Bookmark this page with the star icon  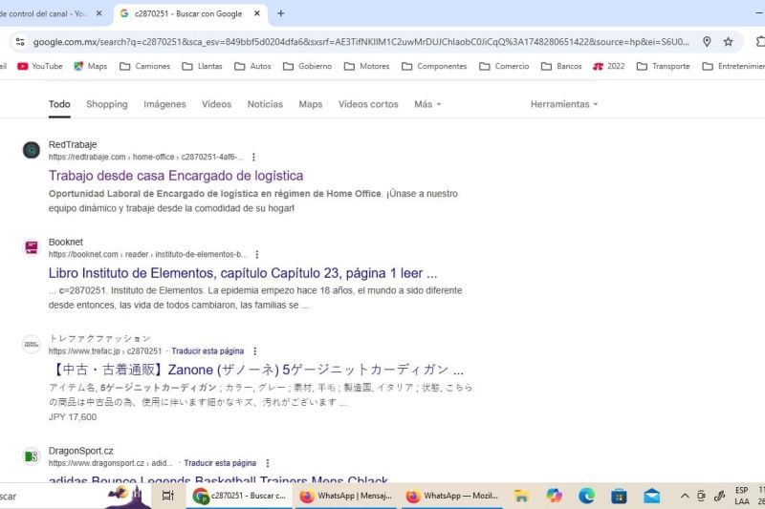[728, 42]
